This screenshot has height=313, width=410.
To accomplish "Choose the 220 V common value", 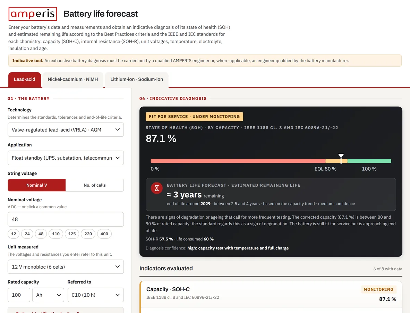I will coord(88,234).
